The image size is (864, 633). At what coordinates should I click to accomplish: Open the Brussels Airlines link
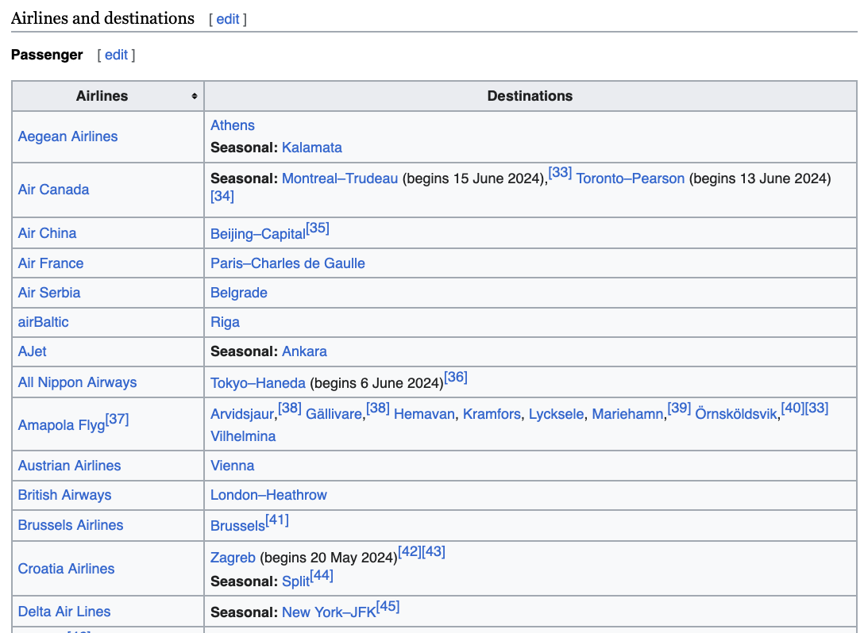click(71, 525)
